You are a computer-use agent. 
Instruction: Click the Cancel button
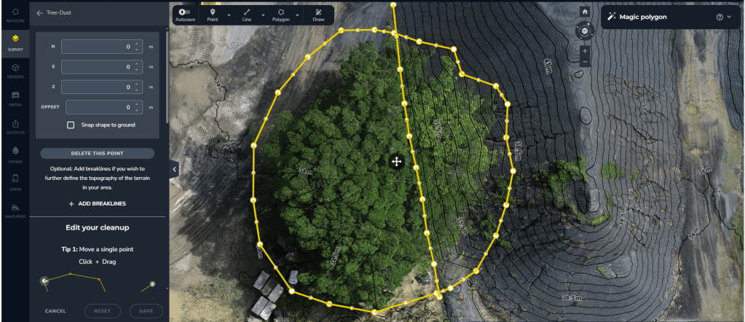click(55, 311)
